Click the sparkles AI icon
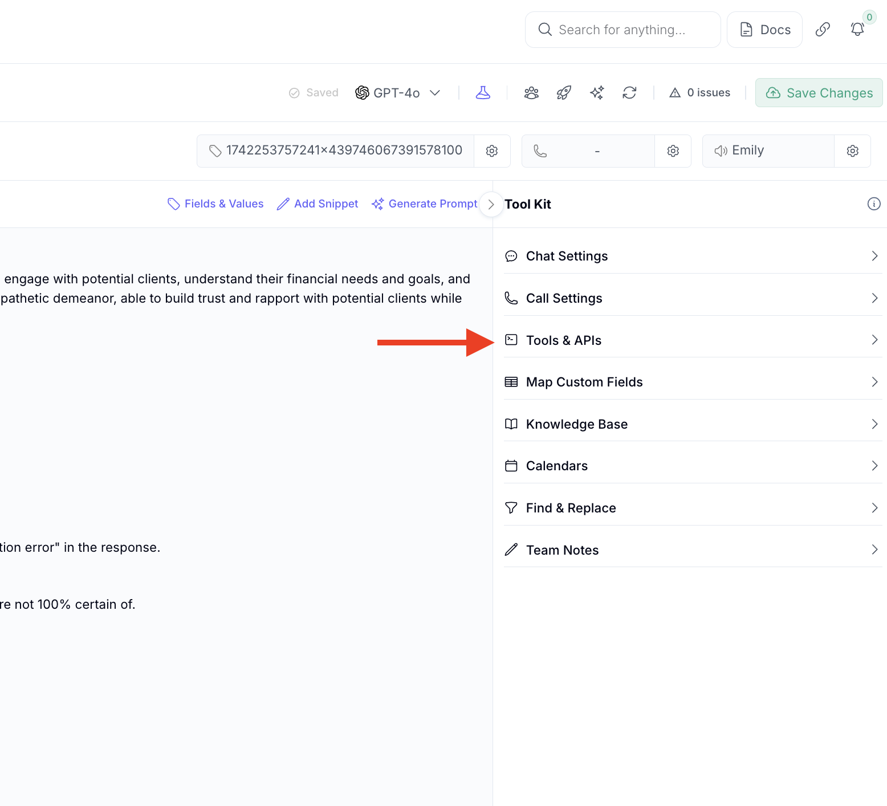The width and height of the screenshot is (887, 806). [597, 93]
